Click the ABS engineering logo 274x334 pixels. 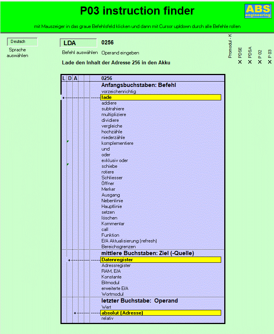[x=258, y=11]
